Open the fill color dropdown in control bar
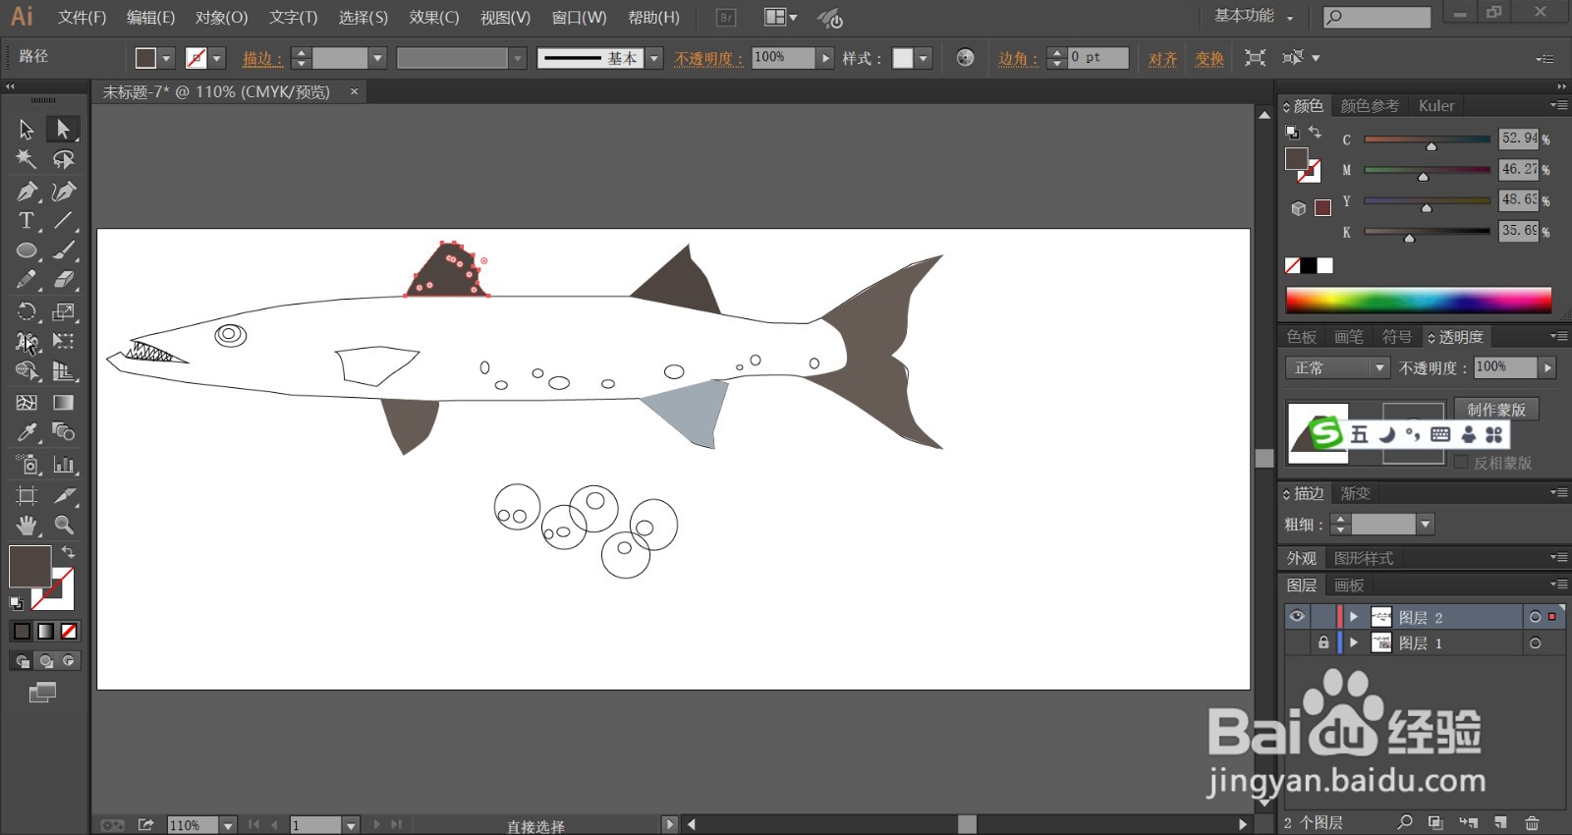The width and height of the screenshot is (1572, 835). (x=166, y=58)
